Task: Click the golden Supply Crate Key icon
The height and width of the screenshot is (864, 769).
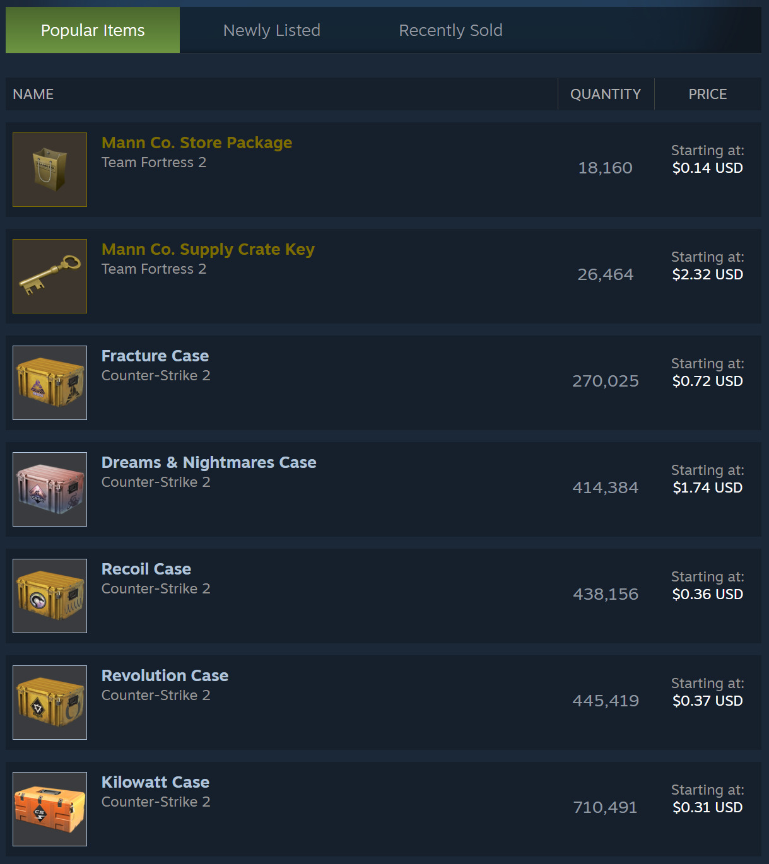Action: coord(50,276)
